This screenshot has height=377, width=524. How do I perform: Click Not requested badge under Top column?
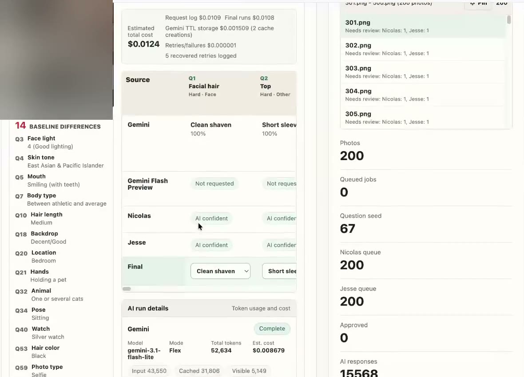point(279,184)
